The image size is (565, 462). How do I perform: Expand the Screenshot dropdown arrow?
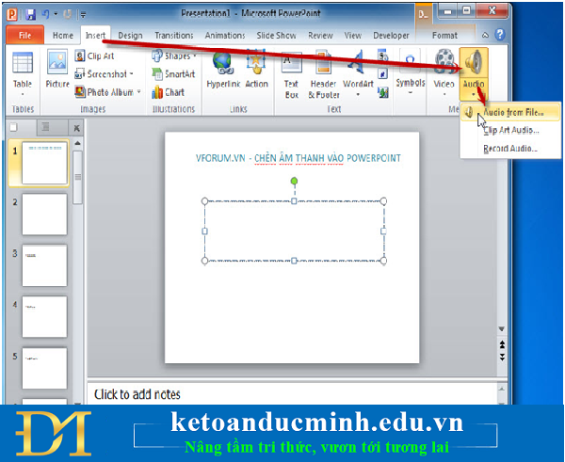(x=132, y=73)
